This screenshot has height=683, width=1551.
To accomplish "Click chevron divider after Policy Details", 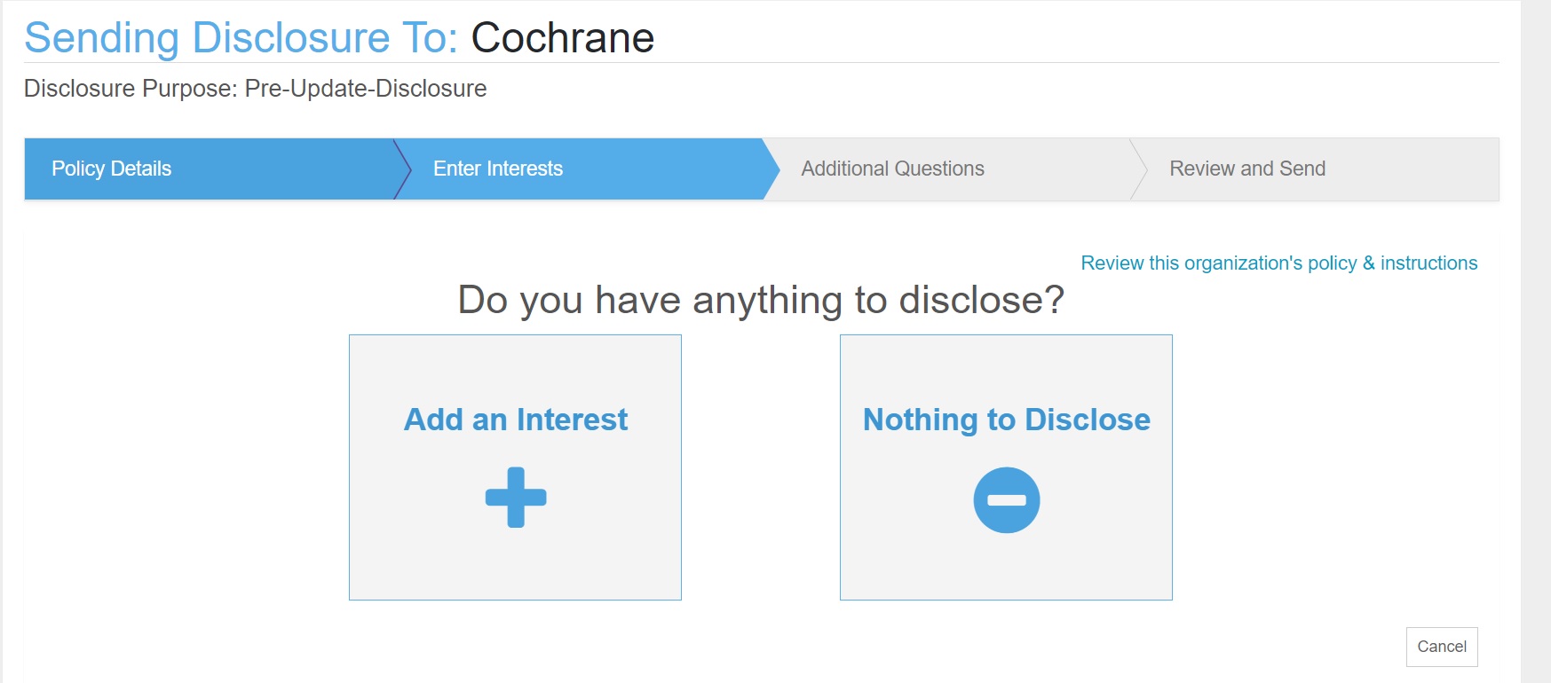I will (402, 169).
